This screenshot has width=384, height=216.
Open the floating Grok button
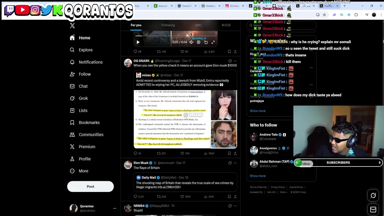tap(373, 196)
